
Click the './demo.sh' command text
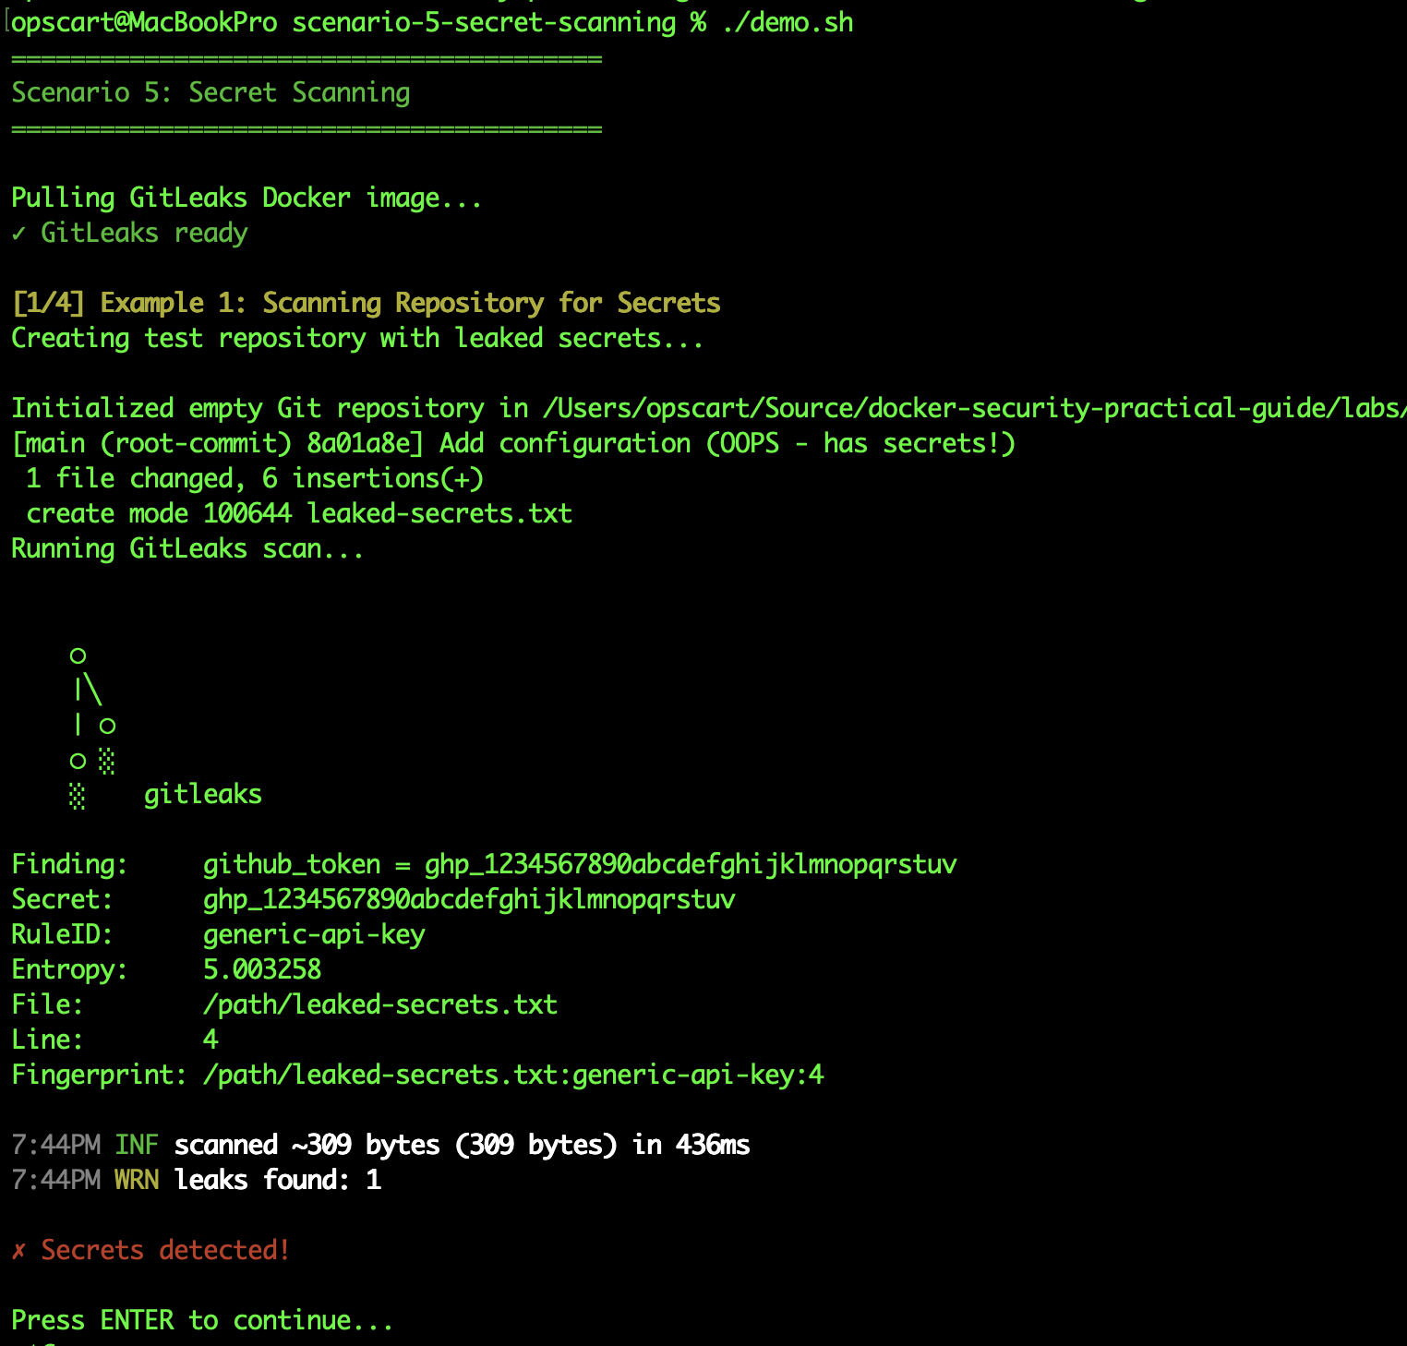(x=788, y=22)
